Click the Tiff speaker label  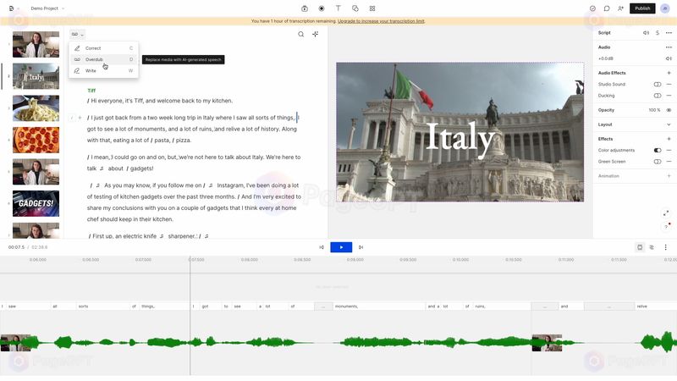point(91,91)
